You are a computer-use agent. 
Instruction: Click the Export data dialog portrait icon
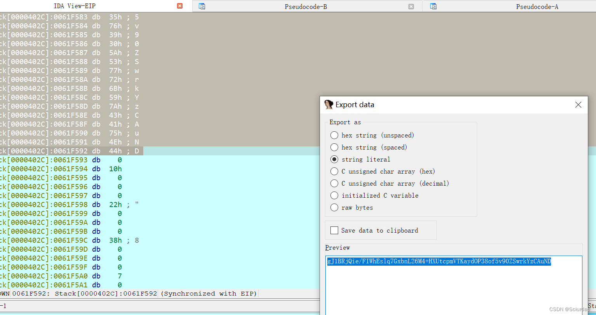(329, 104)
